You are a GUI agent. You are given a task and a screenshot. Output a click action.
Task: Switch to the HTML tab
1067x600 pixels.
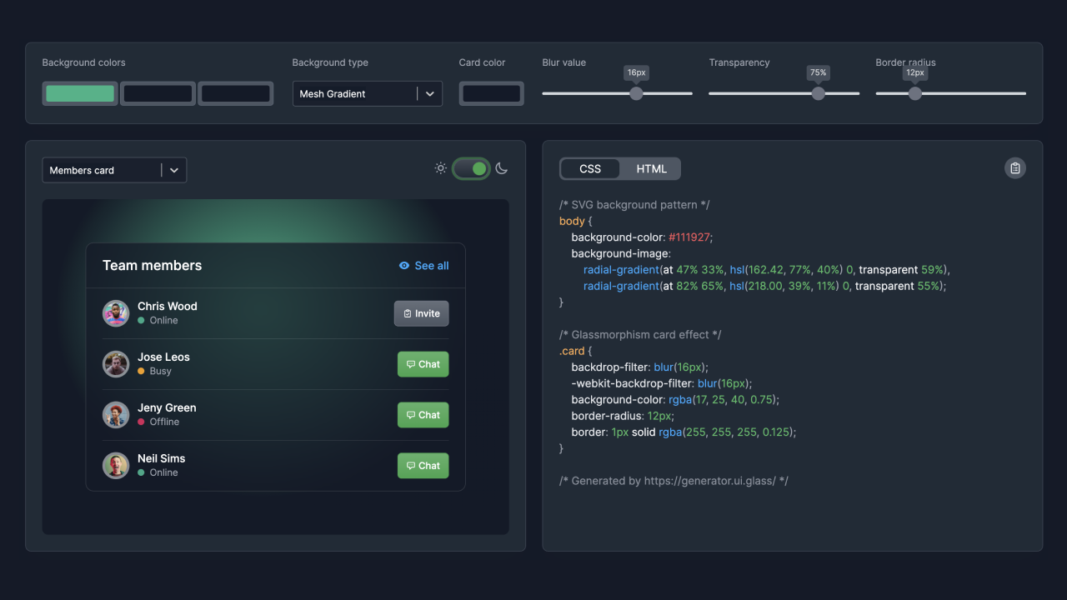coord(651,168)
